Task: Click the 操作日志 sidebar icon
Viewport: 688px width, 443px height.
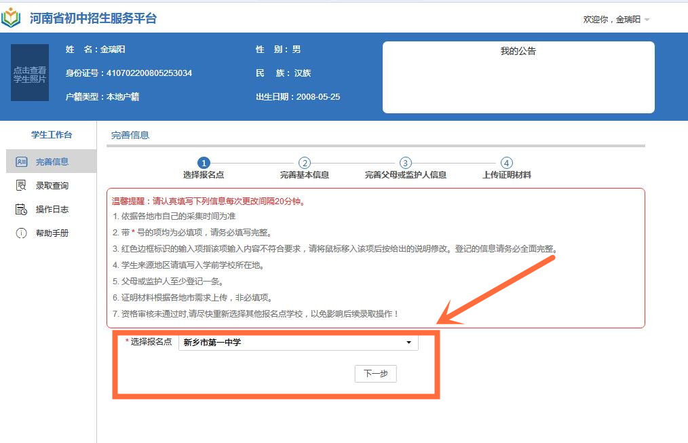Action: point(21,209)
